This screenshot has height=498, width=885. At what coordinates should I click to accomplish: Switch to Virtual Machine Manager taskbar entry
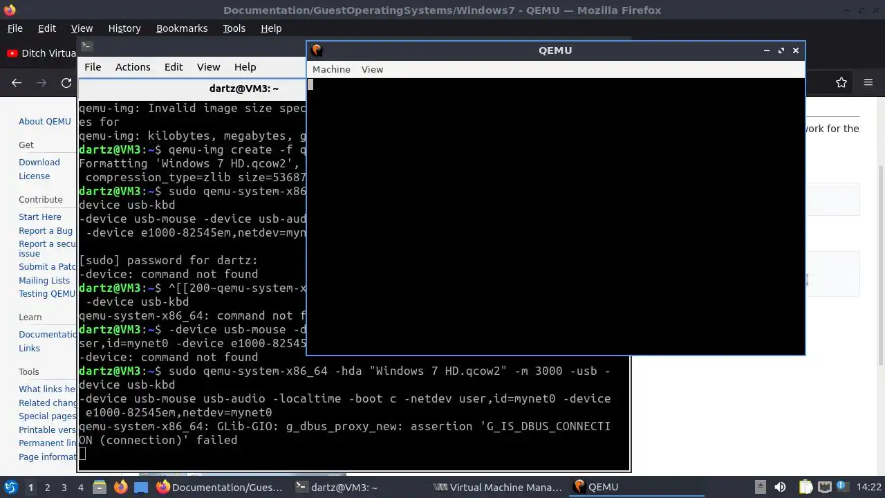point(498,487)
